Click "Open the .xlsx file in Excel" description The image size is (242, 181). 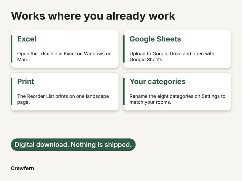pos(64,57)
